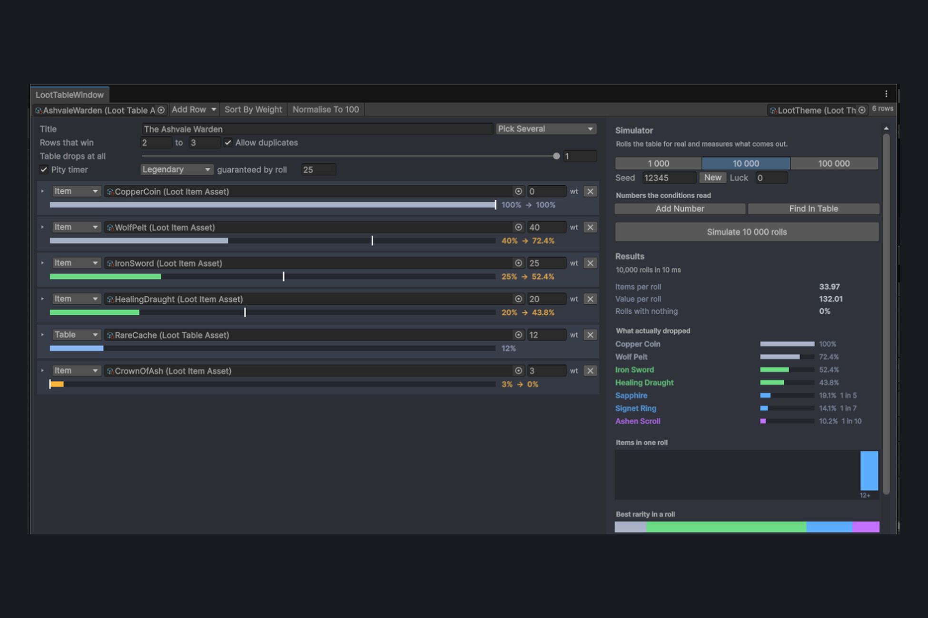The height and width of the screenshot is (618, 928).
Task: Pick object for AshvaleWarden loot table field
Action: [x=161, y=110]
